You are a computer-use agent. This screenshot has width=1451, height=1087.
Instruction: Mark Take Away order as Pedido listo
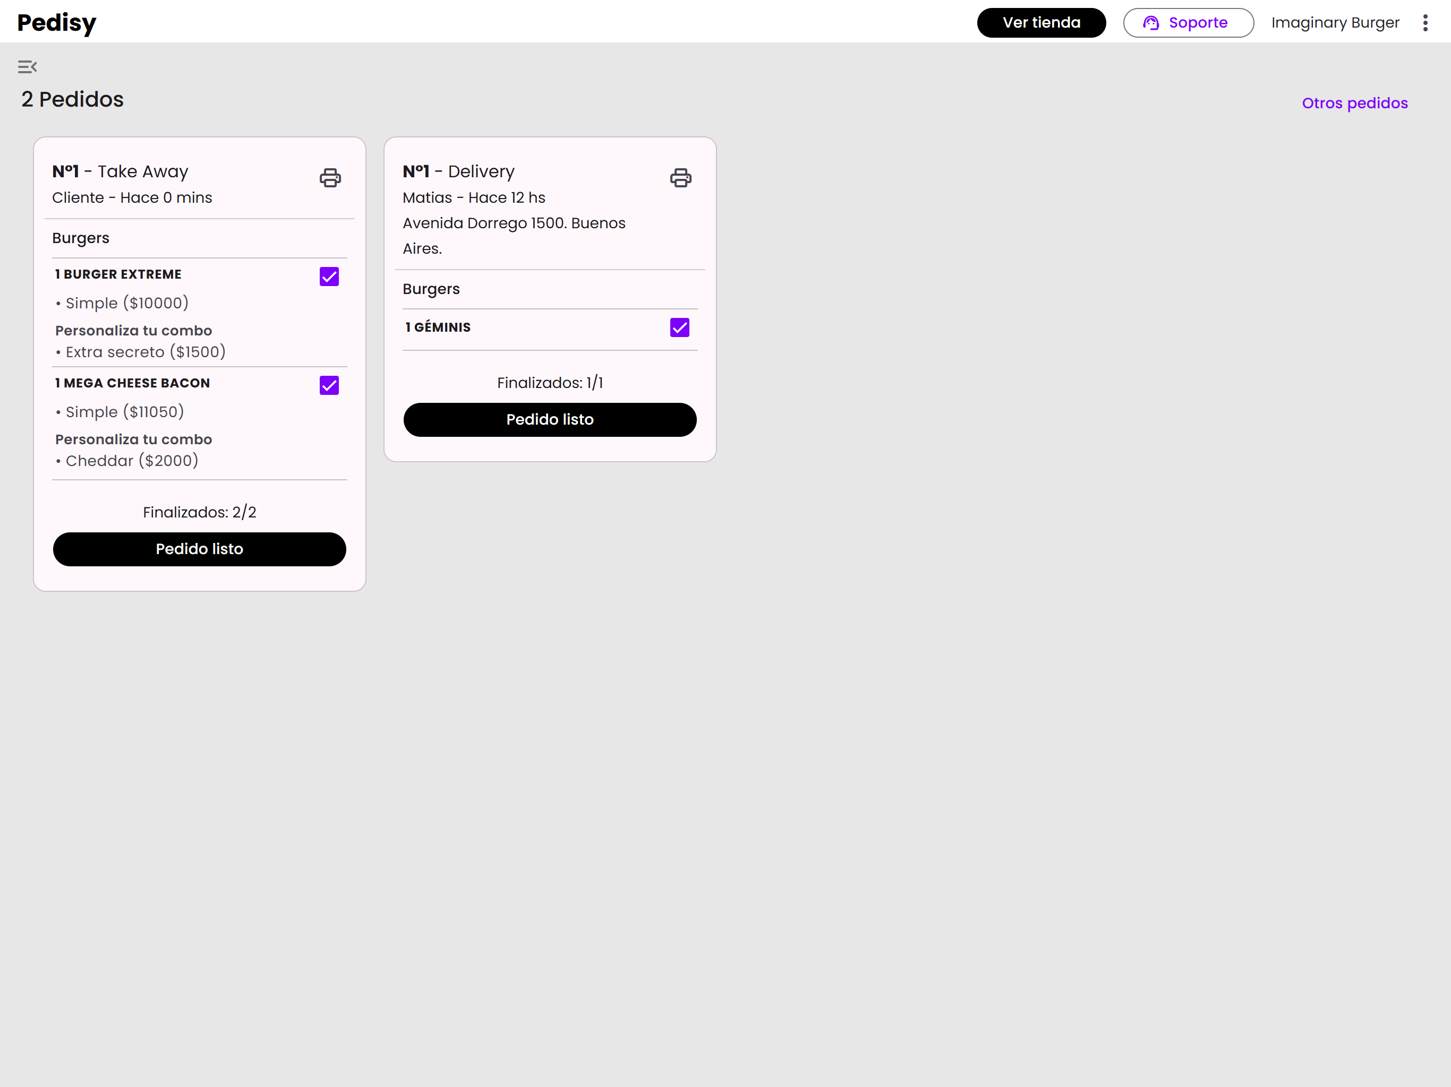199,549
